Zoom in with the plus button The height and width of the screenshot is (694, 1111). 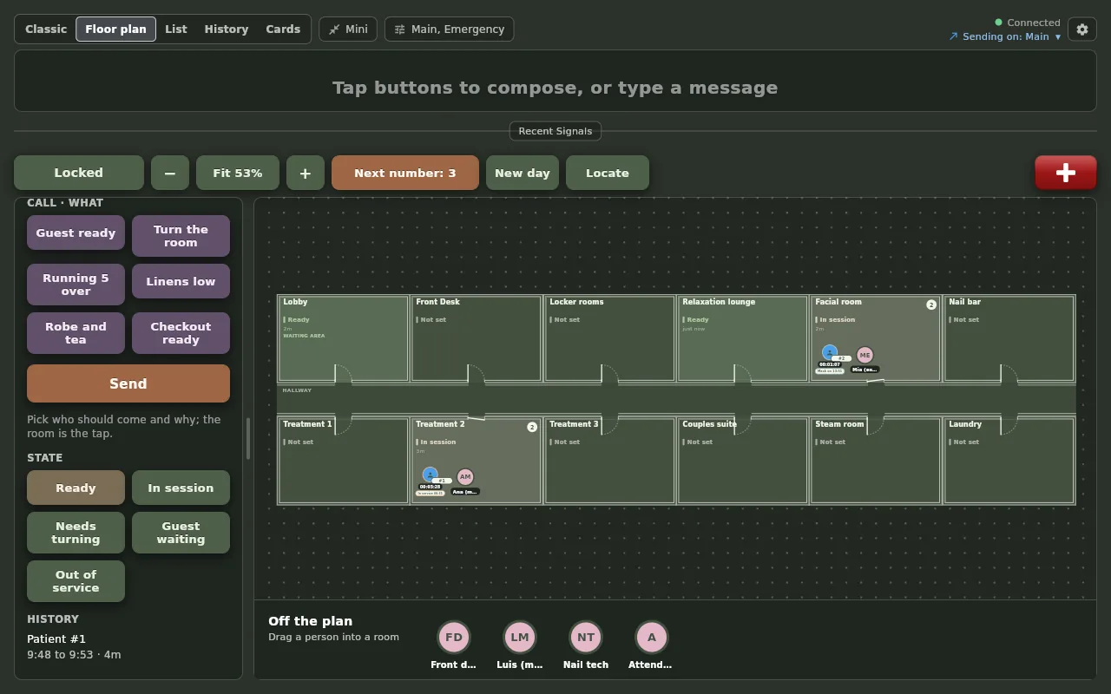click(306, 173)
